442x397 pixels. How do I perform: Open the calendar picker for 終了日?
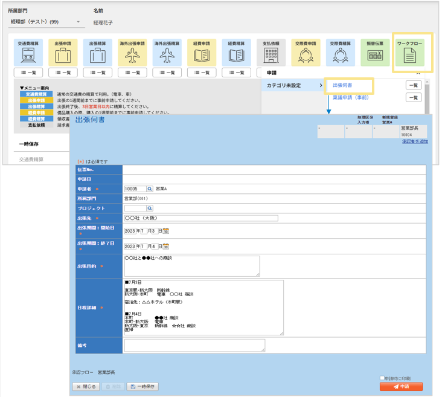pos(166,247)
